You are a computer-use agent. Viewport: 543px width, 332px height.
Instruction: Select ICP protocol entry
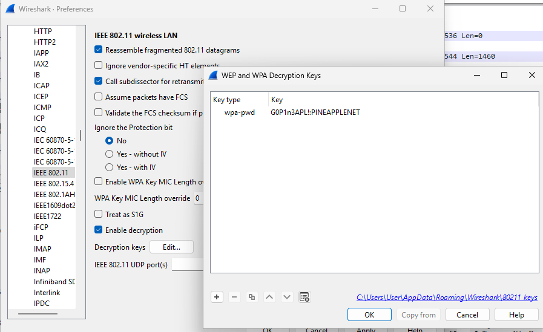click(x=39, y=119)
